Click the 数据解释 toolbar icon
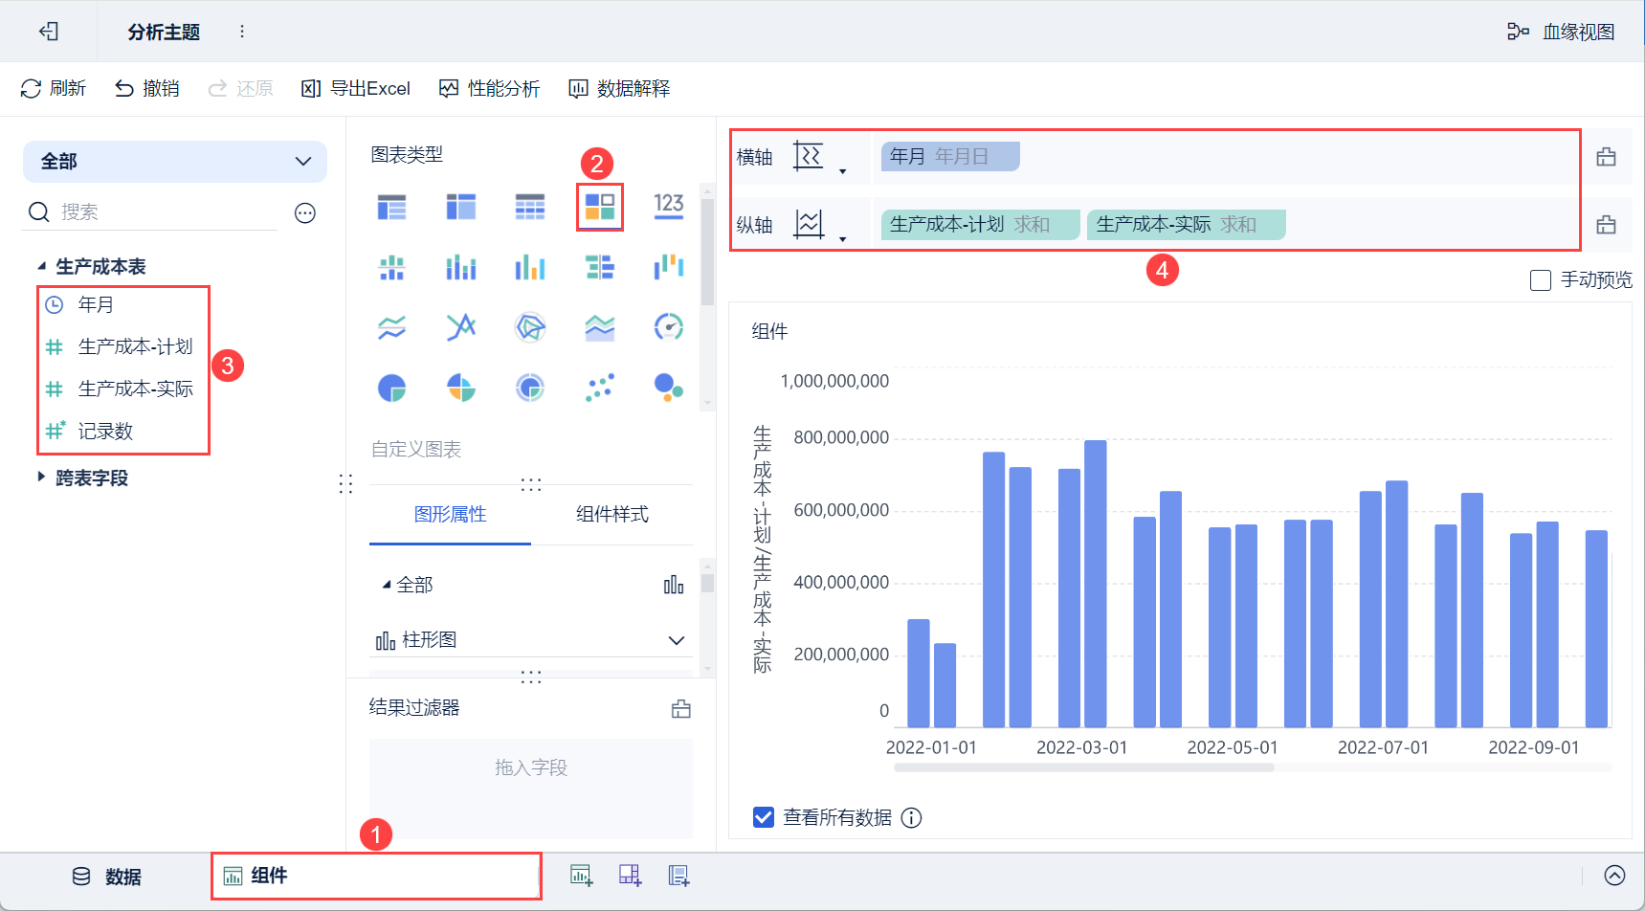Viewport: 1645px width, 911px height. coord(618,88)
